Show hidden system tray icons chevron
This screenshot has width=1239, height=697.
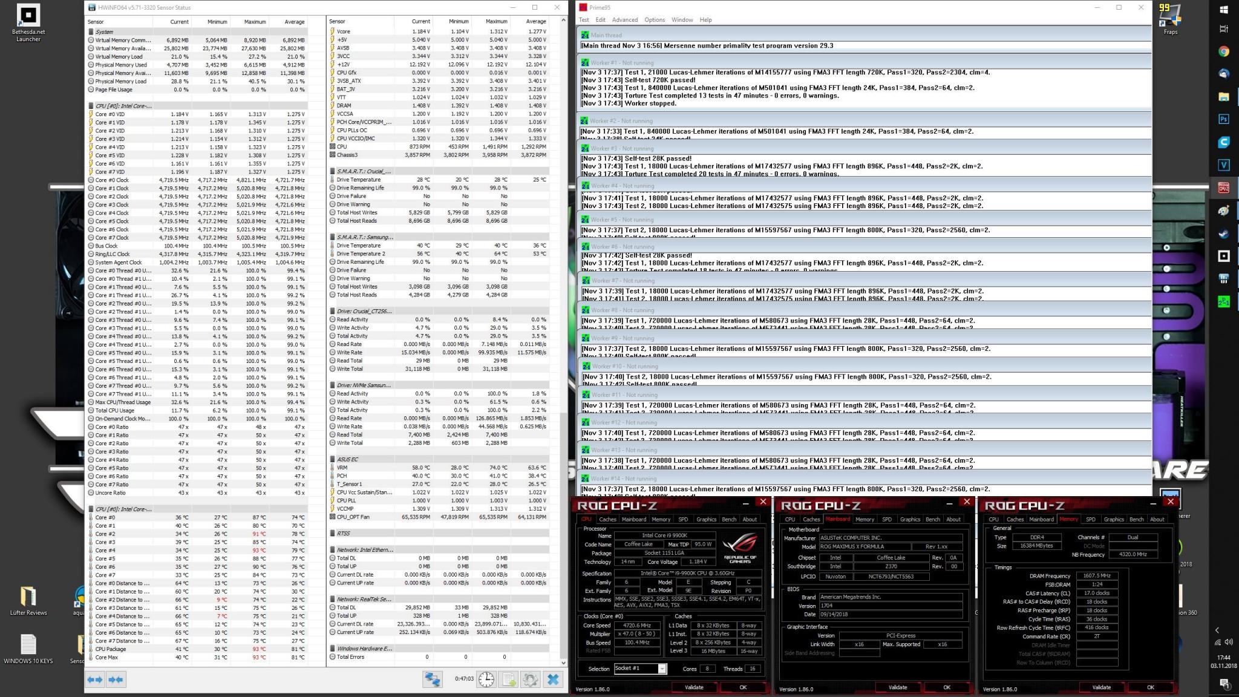tap(1217, 630)
